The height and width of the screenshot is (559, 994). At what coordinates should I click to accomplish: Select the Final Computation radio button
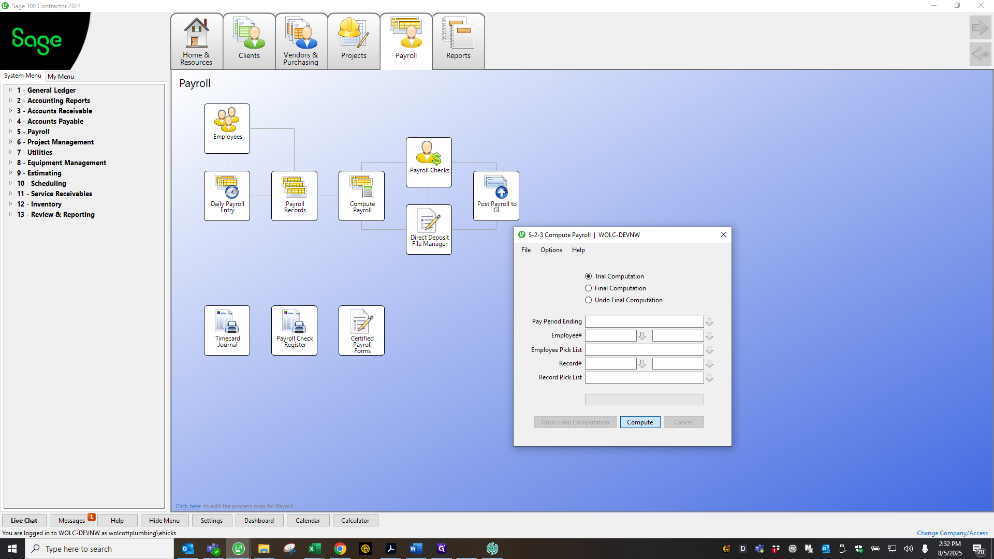click(x=588, y=288)
